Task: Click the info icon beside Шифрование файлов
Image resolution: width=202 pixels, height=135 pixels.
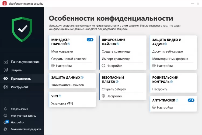Action: (x=118, y=44)
